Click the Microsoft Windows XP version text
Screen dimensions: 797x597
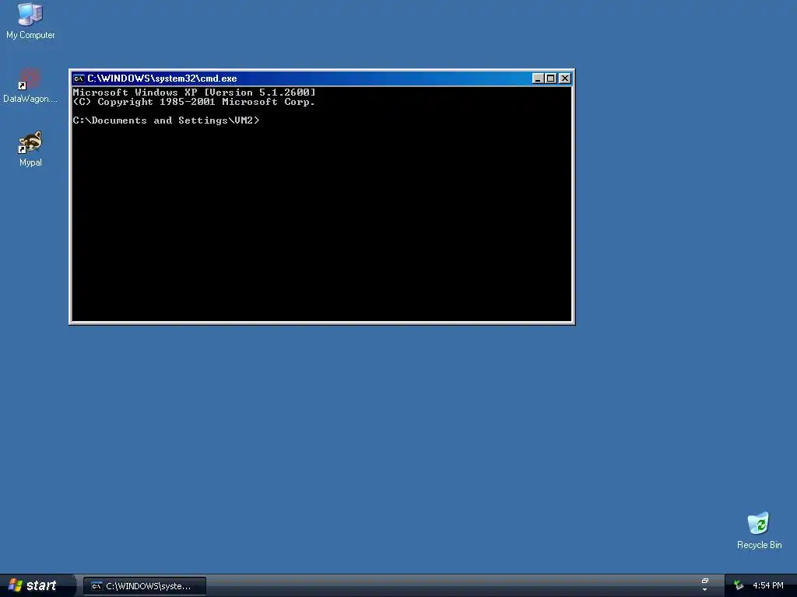click(x=194, y=92)
